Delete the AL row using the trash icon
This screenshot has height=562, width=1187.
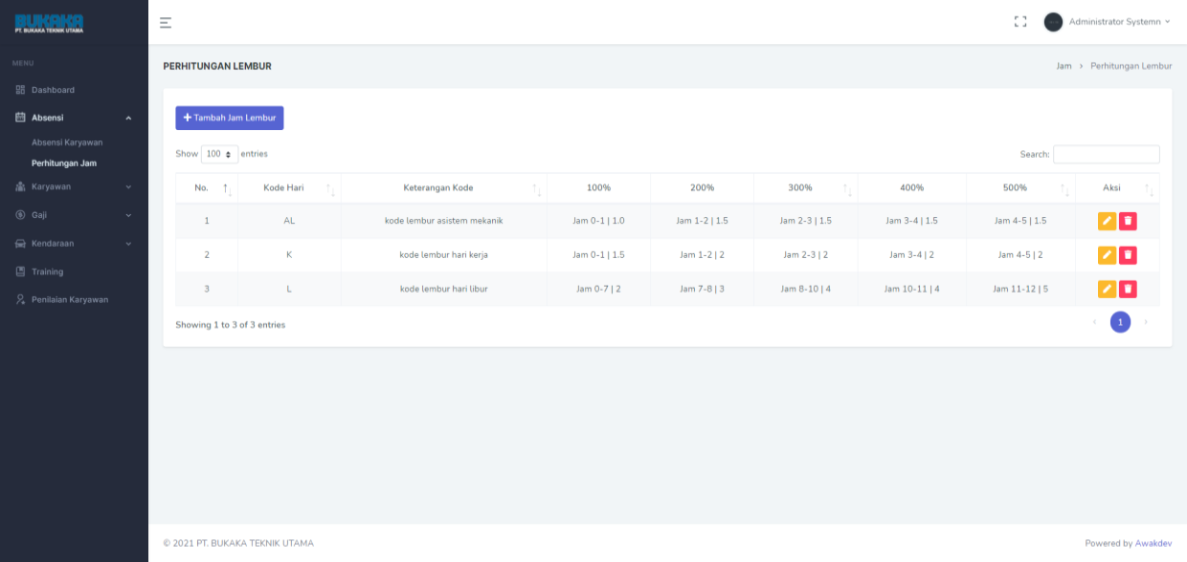tap(1128, 221)
